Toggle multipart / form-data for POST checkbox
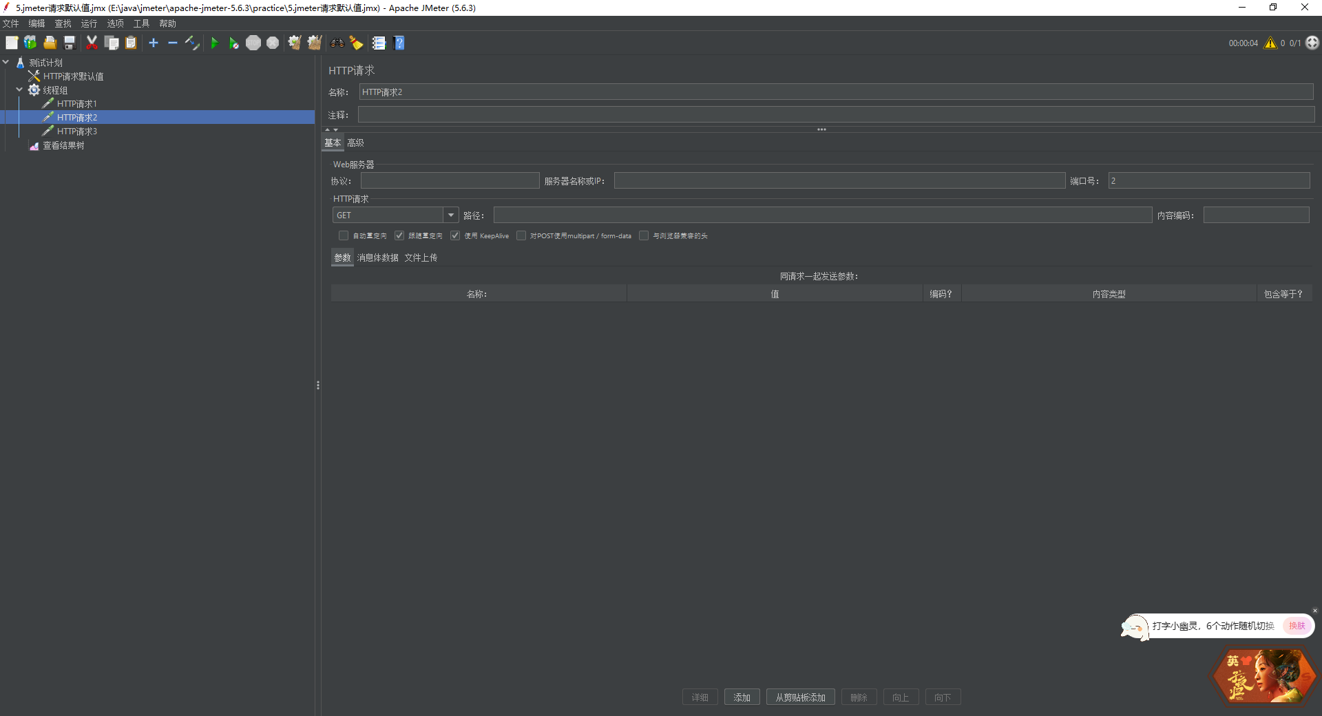Viewport: 1322px width, 716px height. tap(521, 235)
